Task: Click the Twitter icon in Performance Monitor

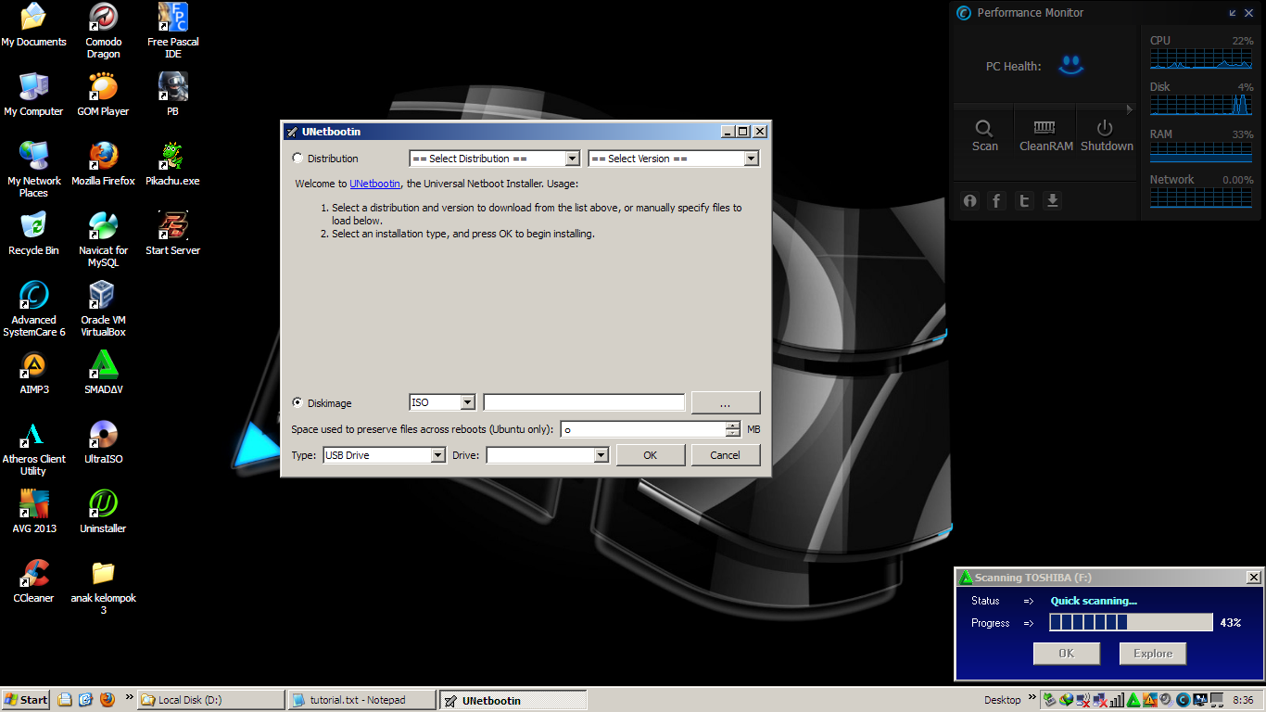Action: (x=1024, y=200)
